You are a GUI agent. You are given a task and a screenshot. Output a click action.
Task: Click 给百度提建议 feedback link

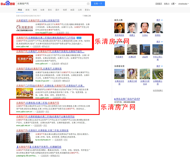click(x=158, y=90)
